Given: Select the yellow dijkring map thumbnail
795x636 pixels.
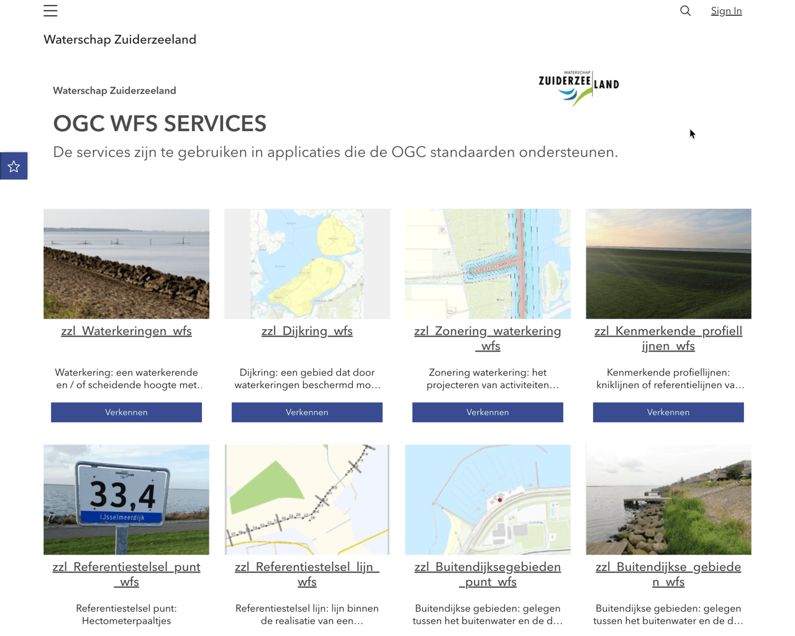Looking at the screenshot, I should tap(307, 264).
